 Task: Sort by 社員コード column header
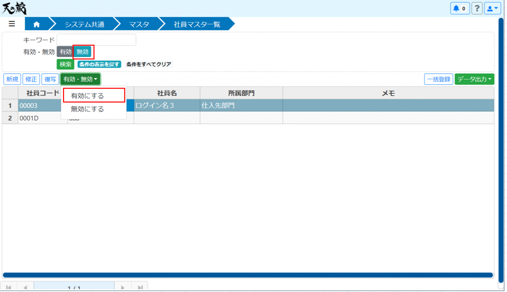(43, 93)
